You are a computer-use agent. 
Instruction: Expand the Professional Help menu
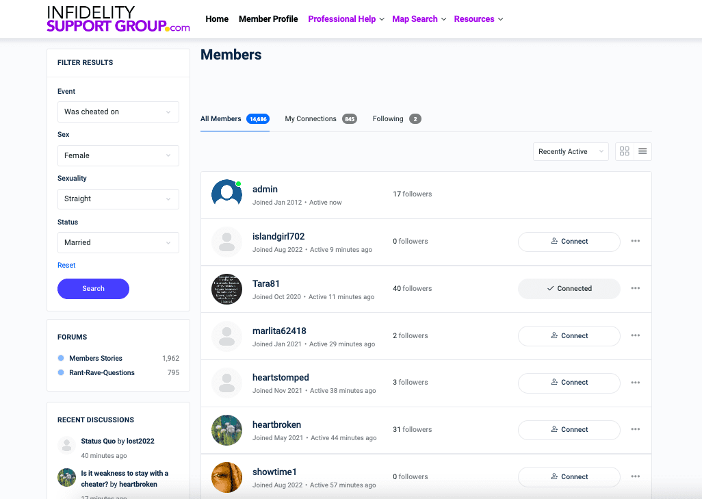pyautogui.click(x=346, y=18)
